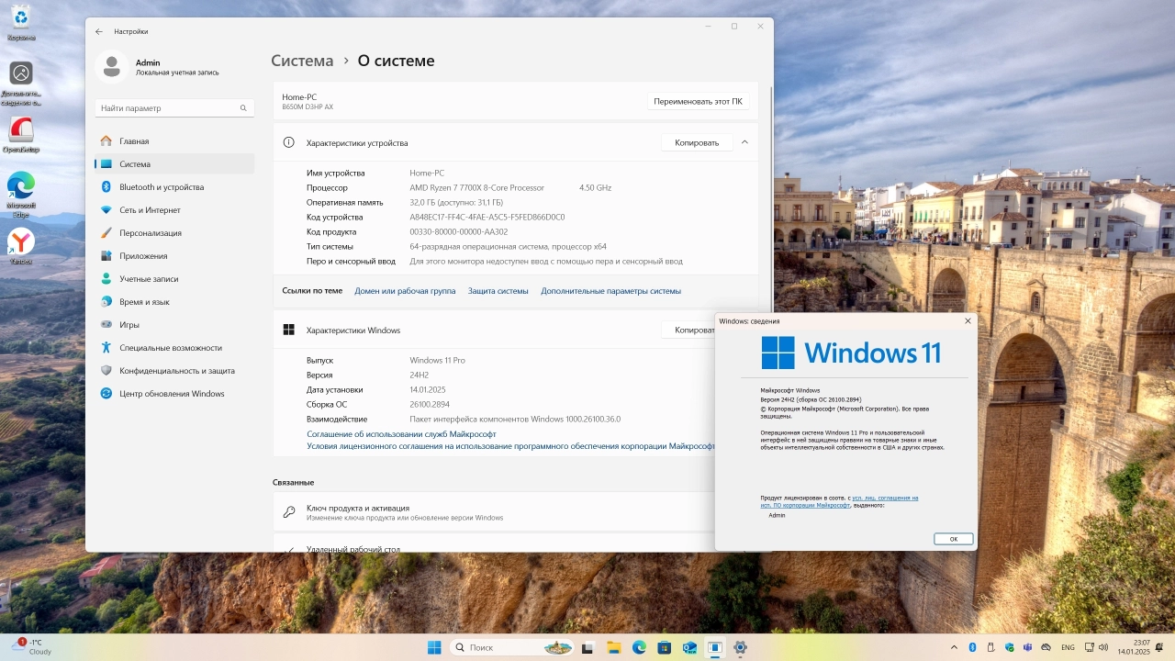Image resolution: width=1175 pixels, height=661 pixels.
Task: Click the Выпуск value Windows 11 Pro
Action: click(x=437, y=360)
